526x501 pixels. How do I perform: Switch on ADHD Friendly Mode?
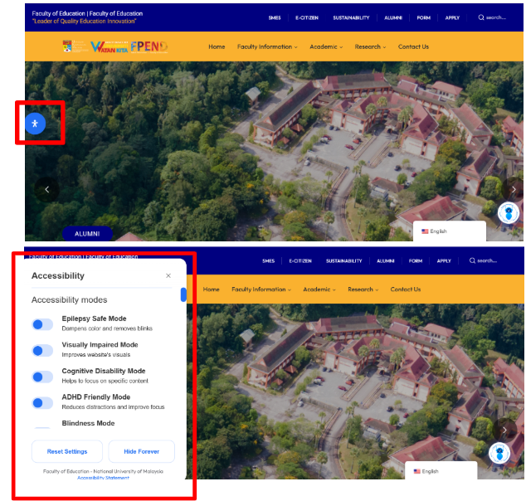42,403
